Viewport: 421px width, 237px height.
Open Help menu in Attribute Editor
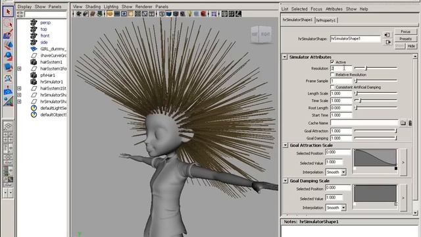click(364, 9)
